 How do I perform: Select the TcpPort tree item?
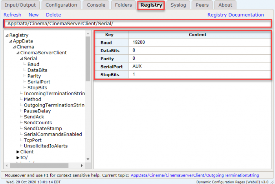click(x=33, y=140)
